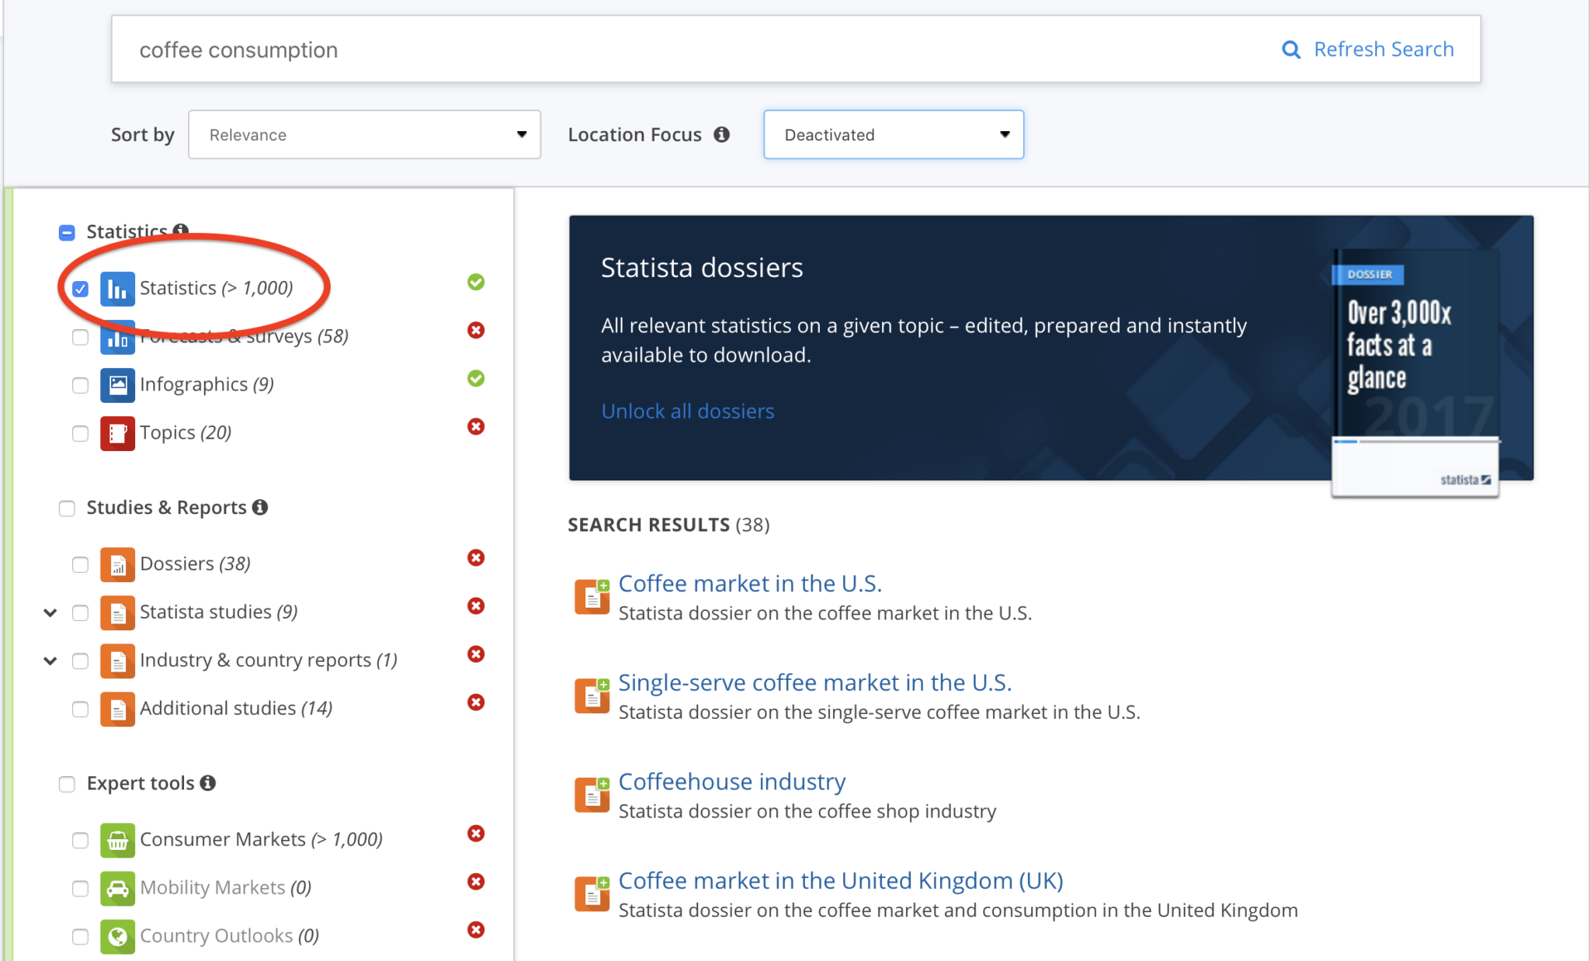The image size is (1590, 961).
Task: Click the red Topics book icon
Action: (117, 433)
